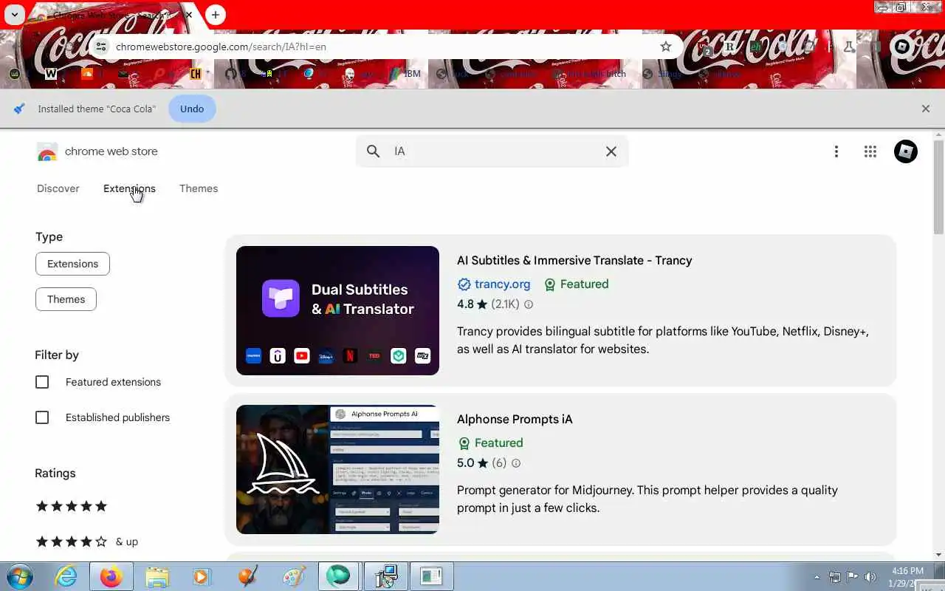Screen dimensions: 945x591
Task: Open the tab search dropdown arrow
Action: tap(14, 14)
